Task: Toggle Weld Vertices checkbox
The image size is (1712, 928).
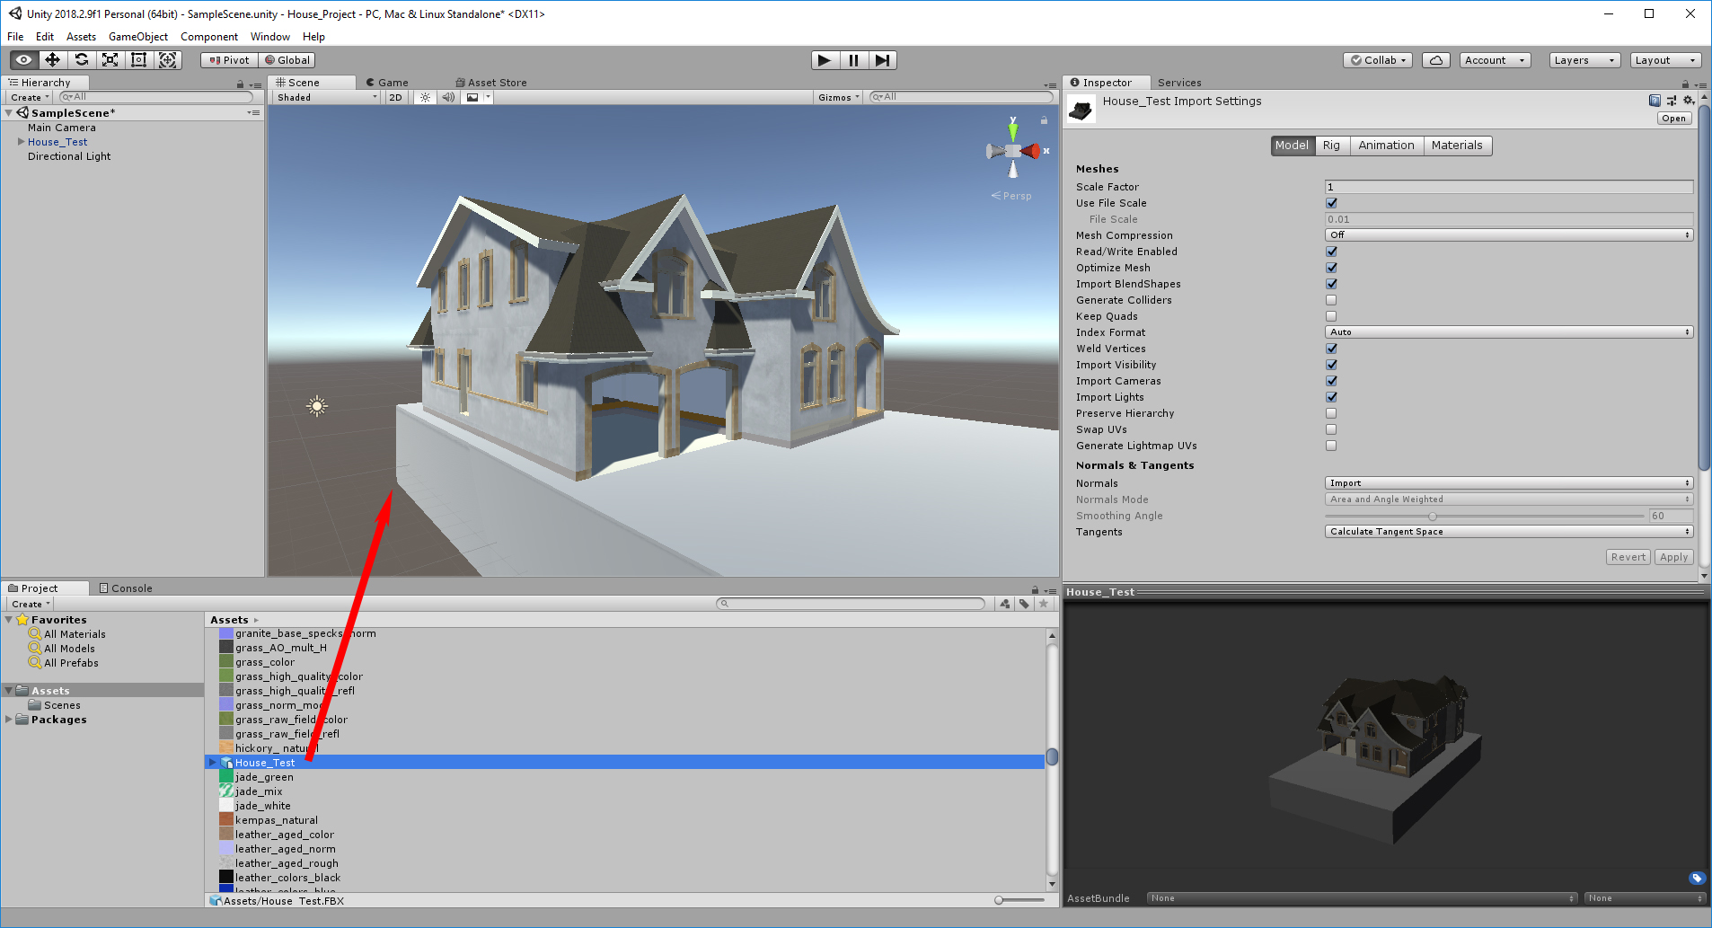Action: click(1331, 349)
